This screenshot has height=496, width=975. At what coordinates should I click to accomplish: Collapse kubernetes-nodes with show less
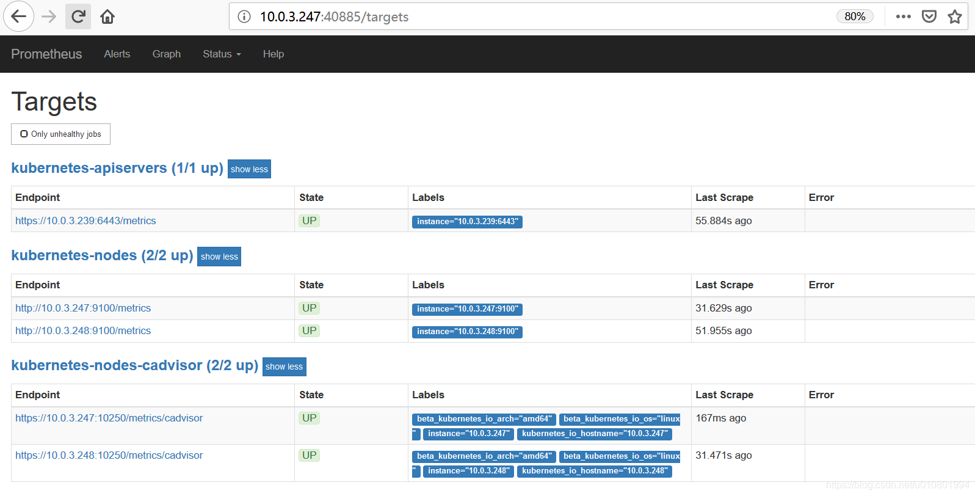coord(219,257)
